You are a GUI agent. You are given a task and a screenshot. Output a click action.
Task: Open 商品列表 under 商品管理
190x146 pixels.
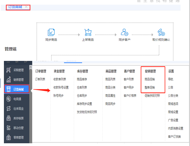pos(110,79)
